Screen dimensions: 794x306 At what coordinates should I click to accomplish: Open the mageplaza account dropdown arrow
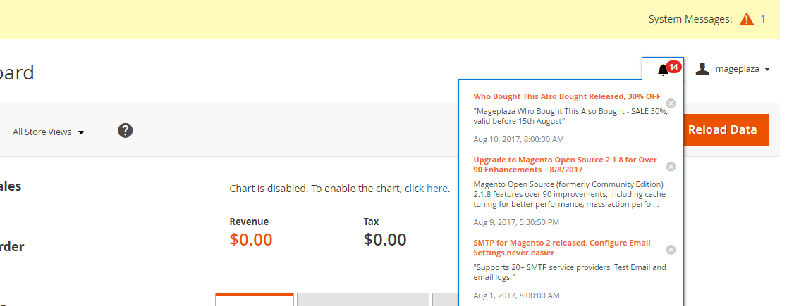766,69
